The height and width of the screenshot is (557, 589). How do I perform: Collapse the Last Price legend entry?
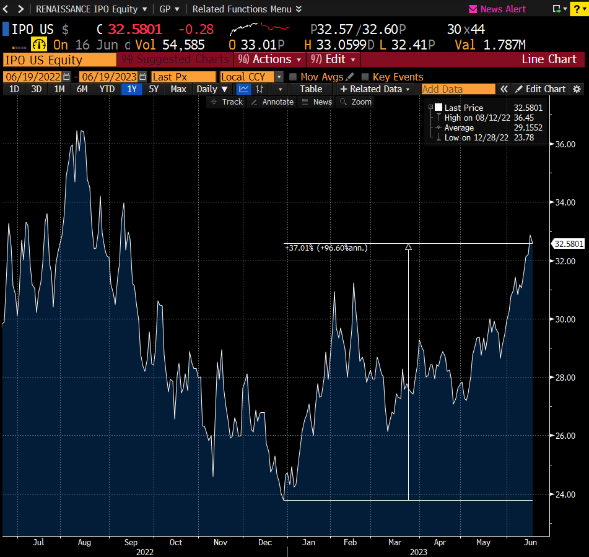[x=429, y=108]
